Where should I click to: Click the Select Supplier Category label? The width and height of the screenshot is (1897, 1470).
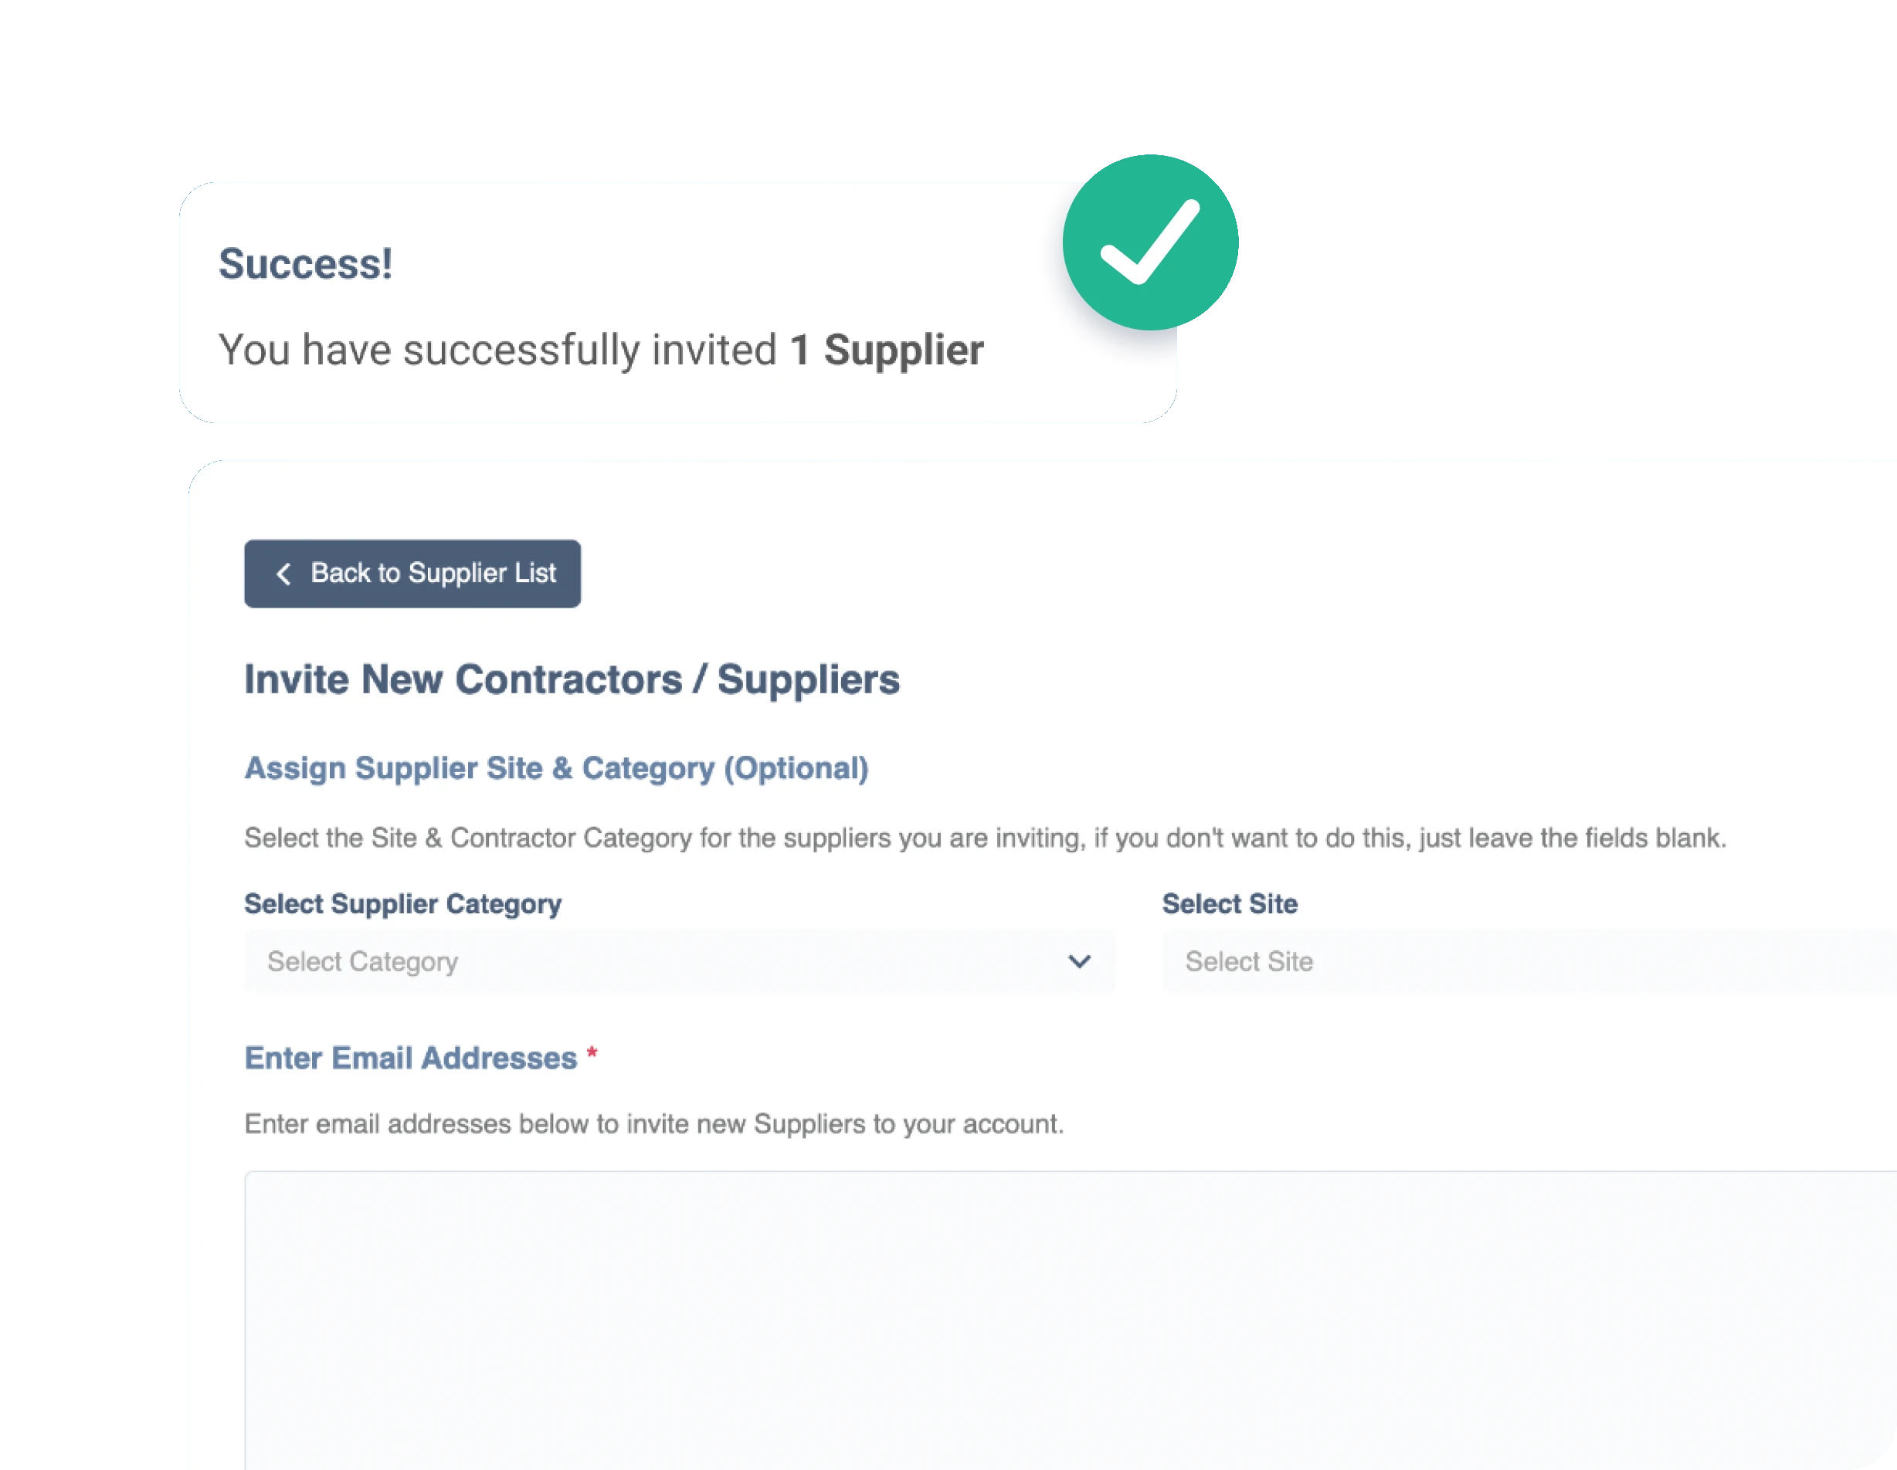click(x=402, y=904)
